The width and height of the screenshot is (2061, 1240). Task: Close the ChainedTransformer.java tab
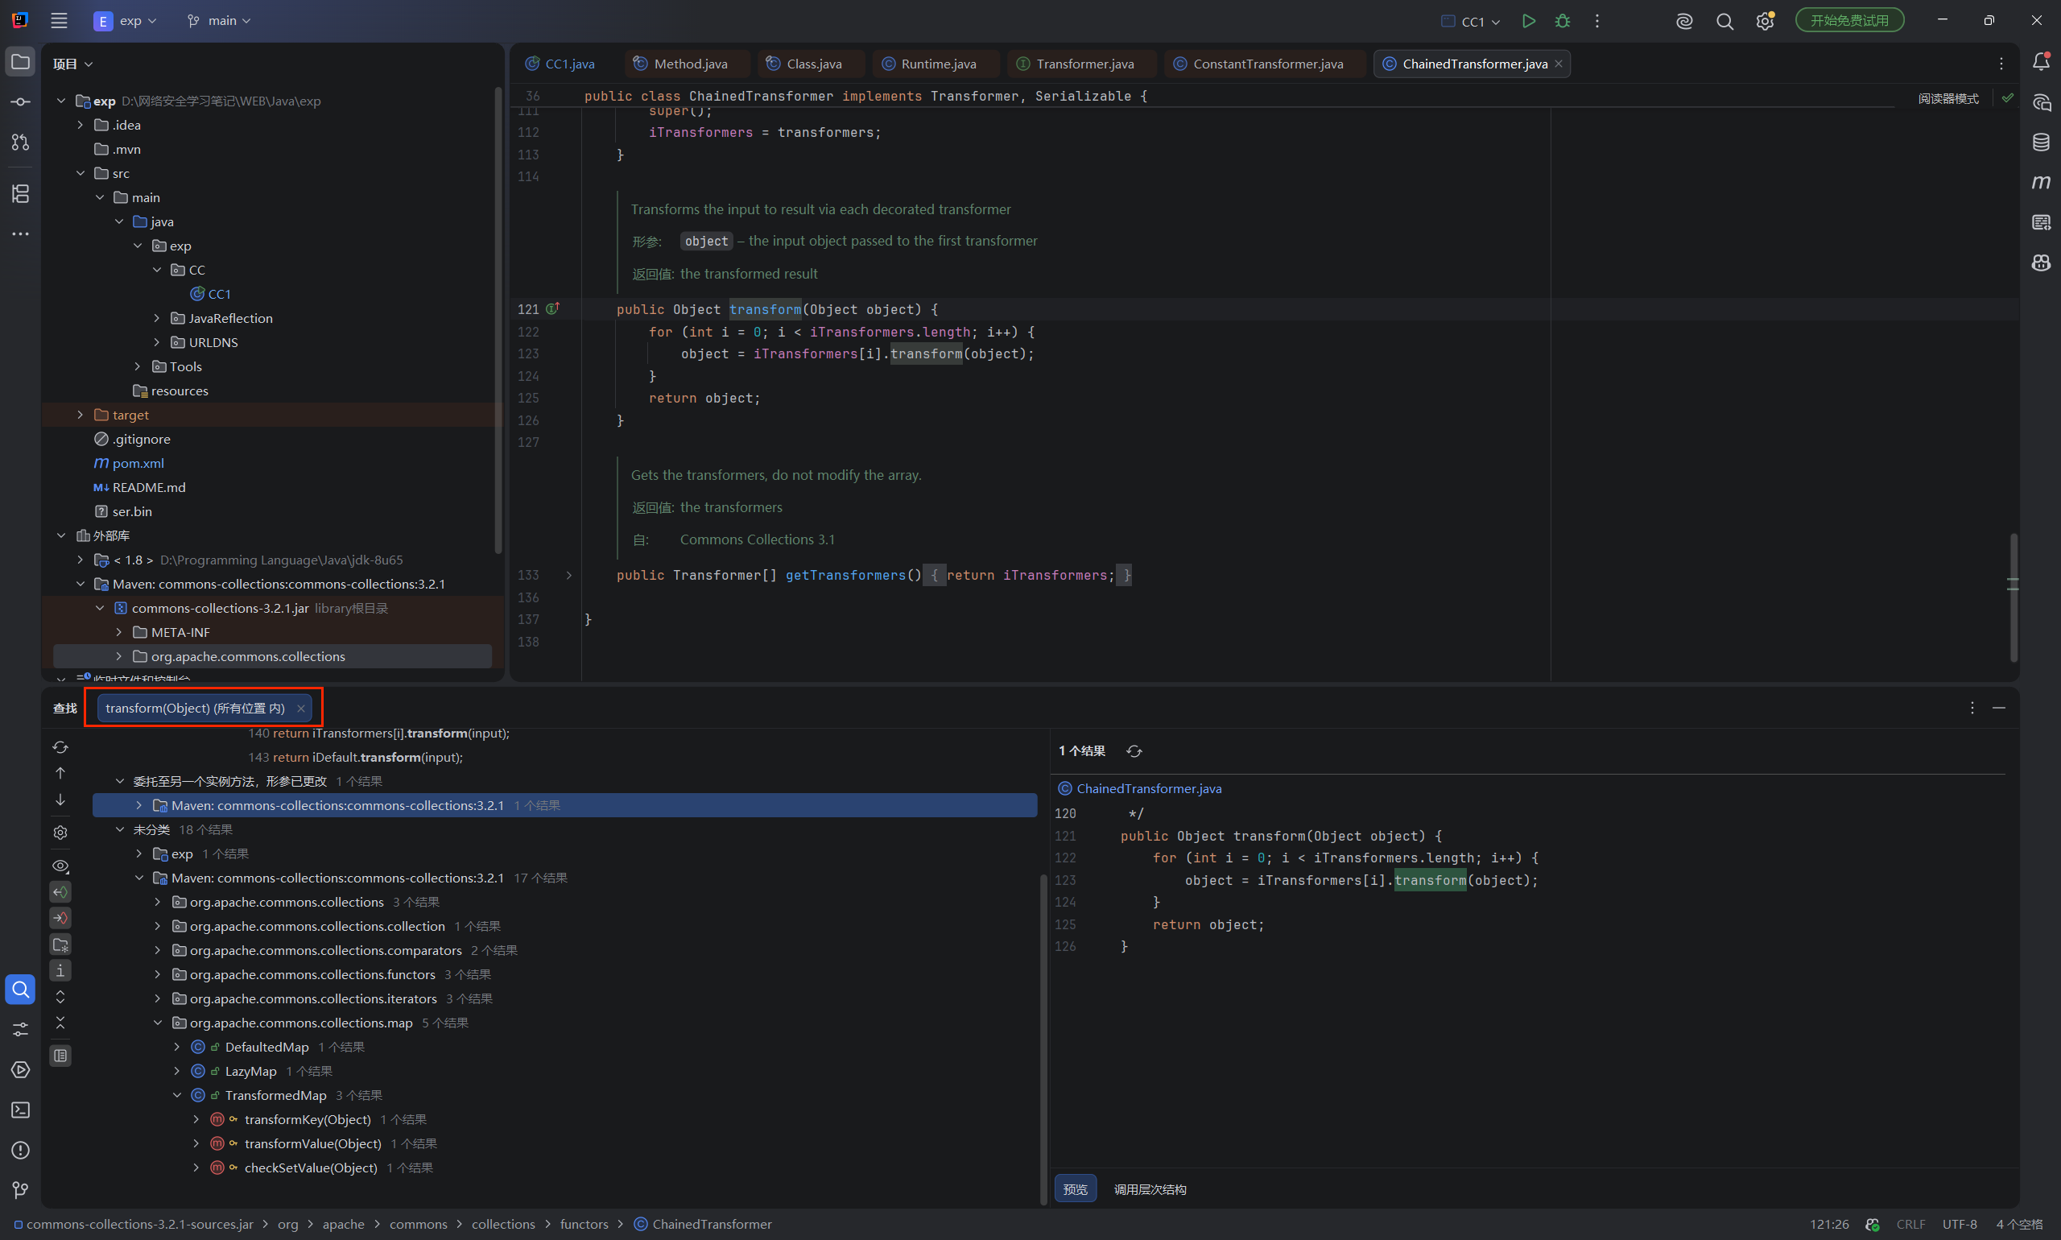[1559, 64]
